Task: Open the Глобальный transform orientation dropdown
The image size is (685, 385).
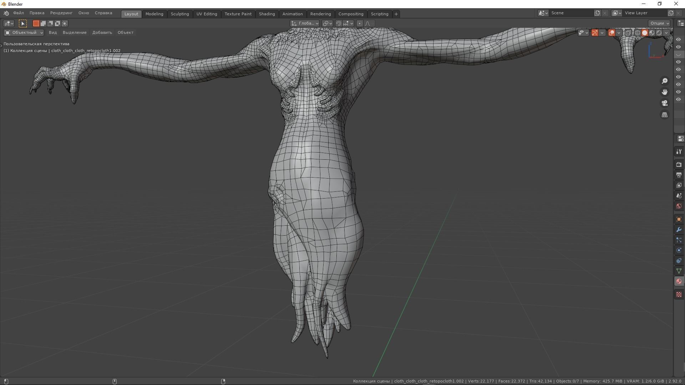Action: 304,23
